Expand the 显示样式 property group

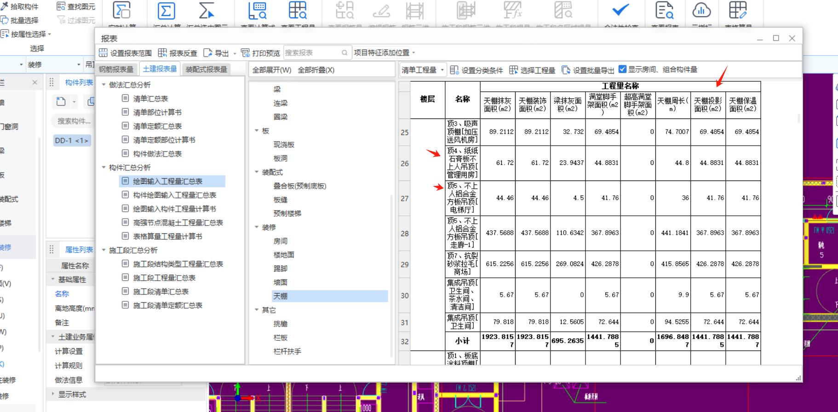(53, 394)
